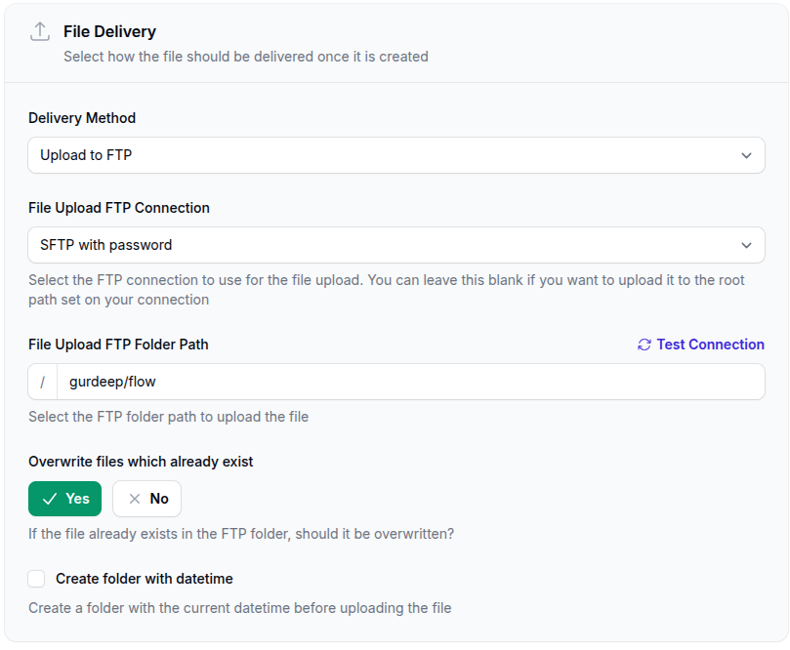Click the slash prefix of the folder path
The width and height of the screenshot is (790, 650).
pos(43,382)
